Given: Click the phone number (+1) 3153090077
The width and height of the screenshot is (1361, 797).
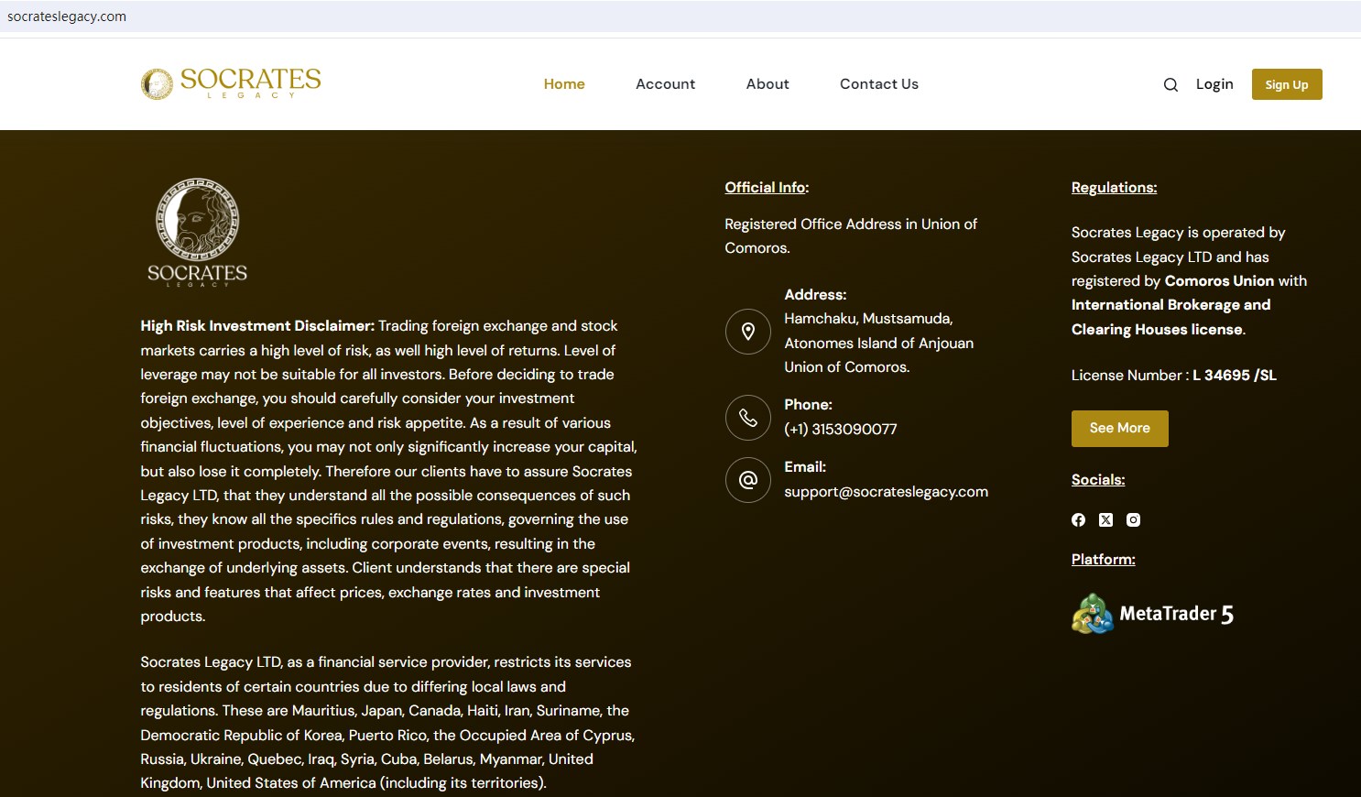Looking at the screenshot, I should pyautogui.click(x=841, y=429).
